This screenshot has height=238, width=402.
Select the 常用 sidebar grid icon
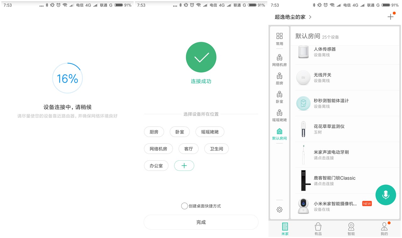[x=280, y=36]
